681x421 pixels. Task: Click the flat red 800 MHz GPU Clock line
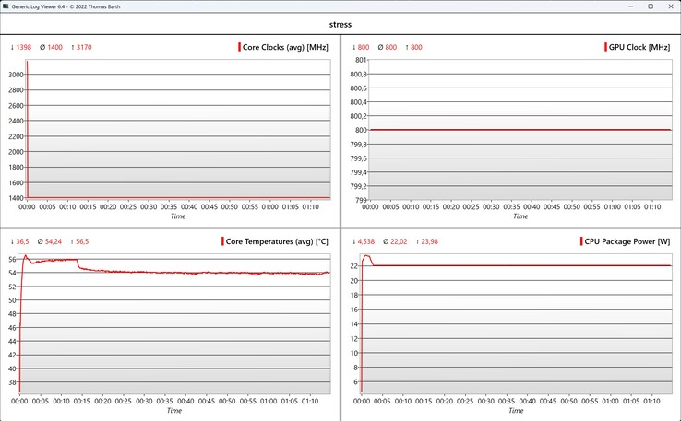(520, 130)
